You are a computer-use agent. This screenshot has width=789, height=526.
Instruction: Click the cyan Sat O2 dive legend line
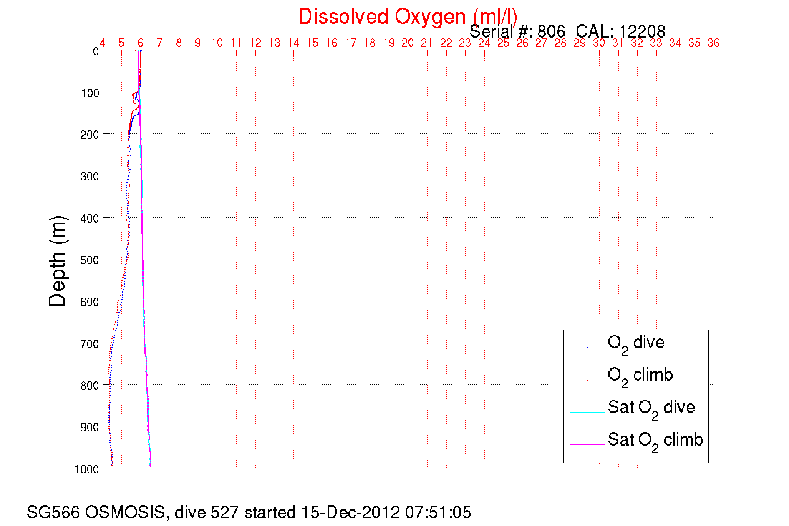[x=587, y=412]
